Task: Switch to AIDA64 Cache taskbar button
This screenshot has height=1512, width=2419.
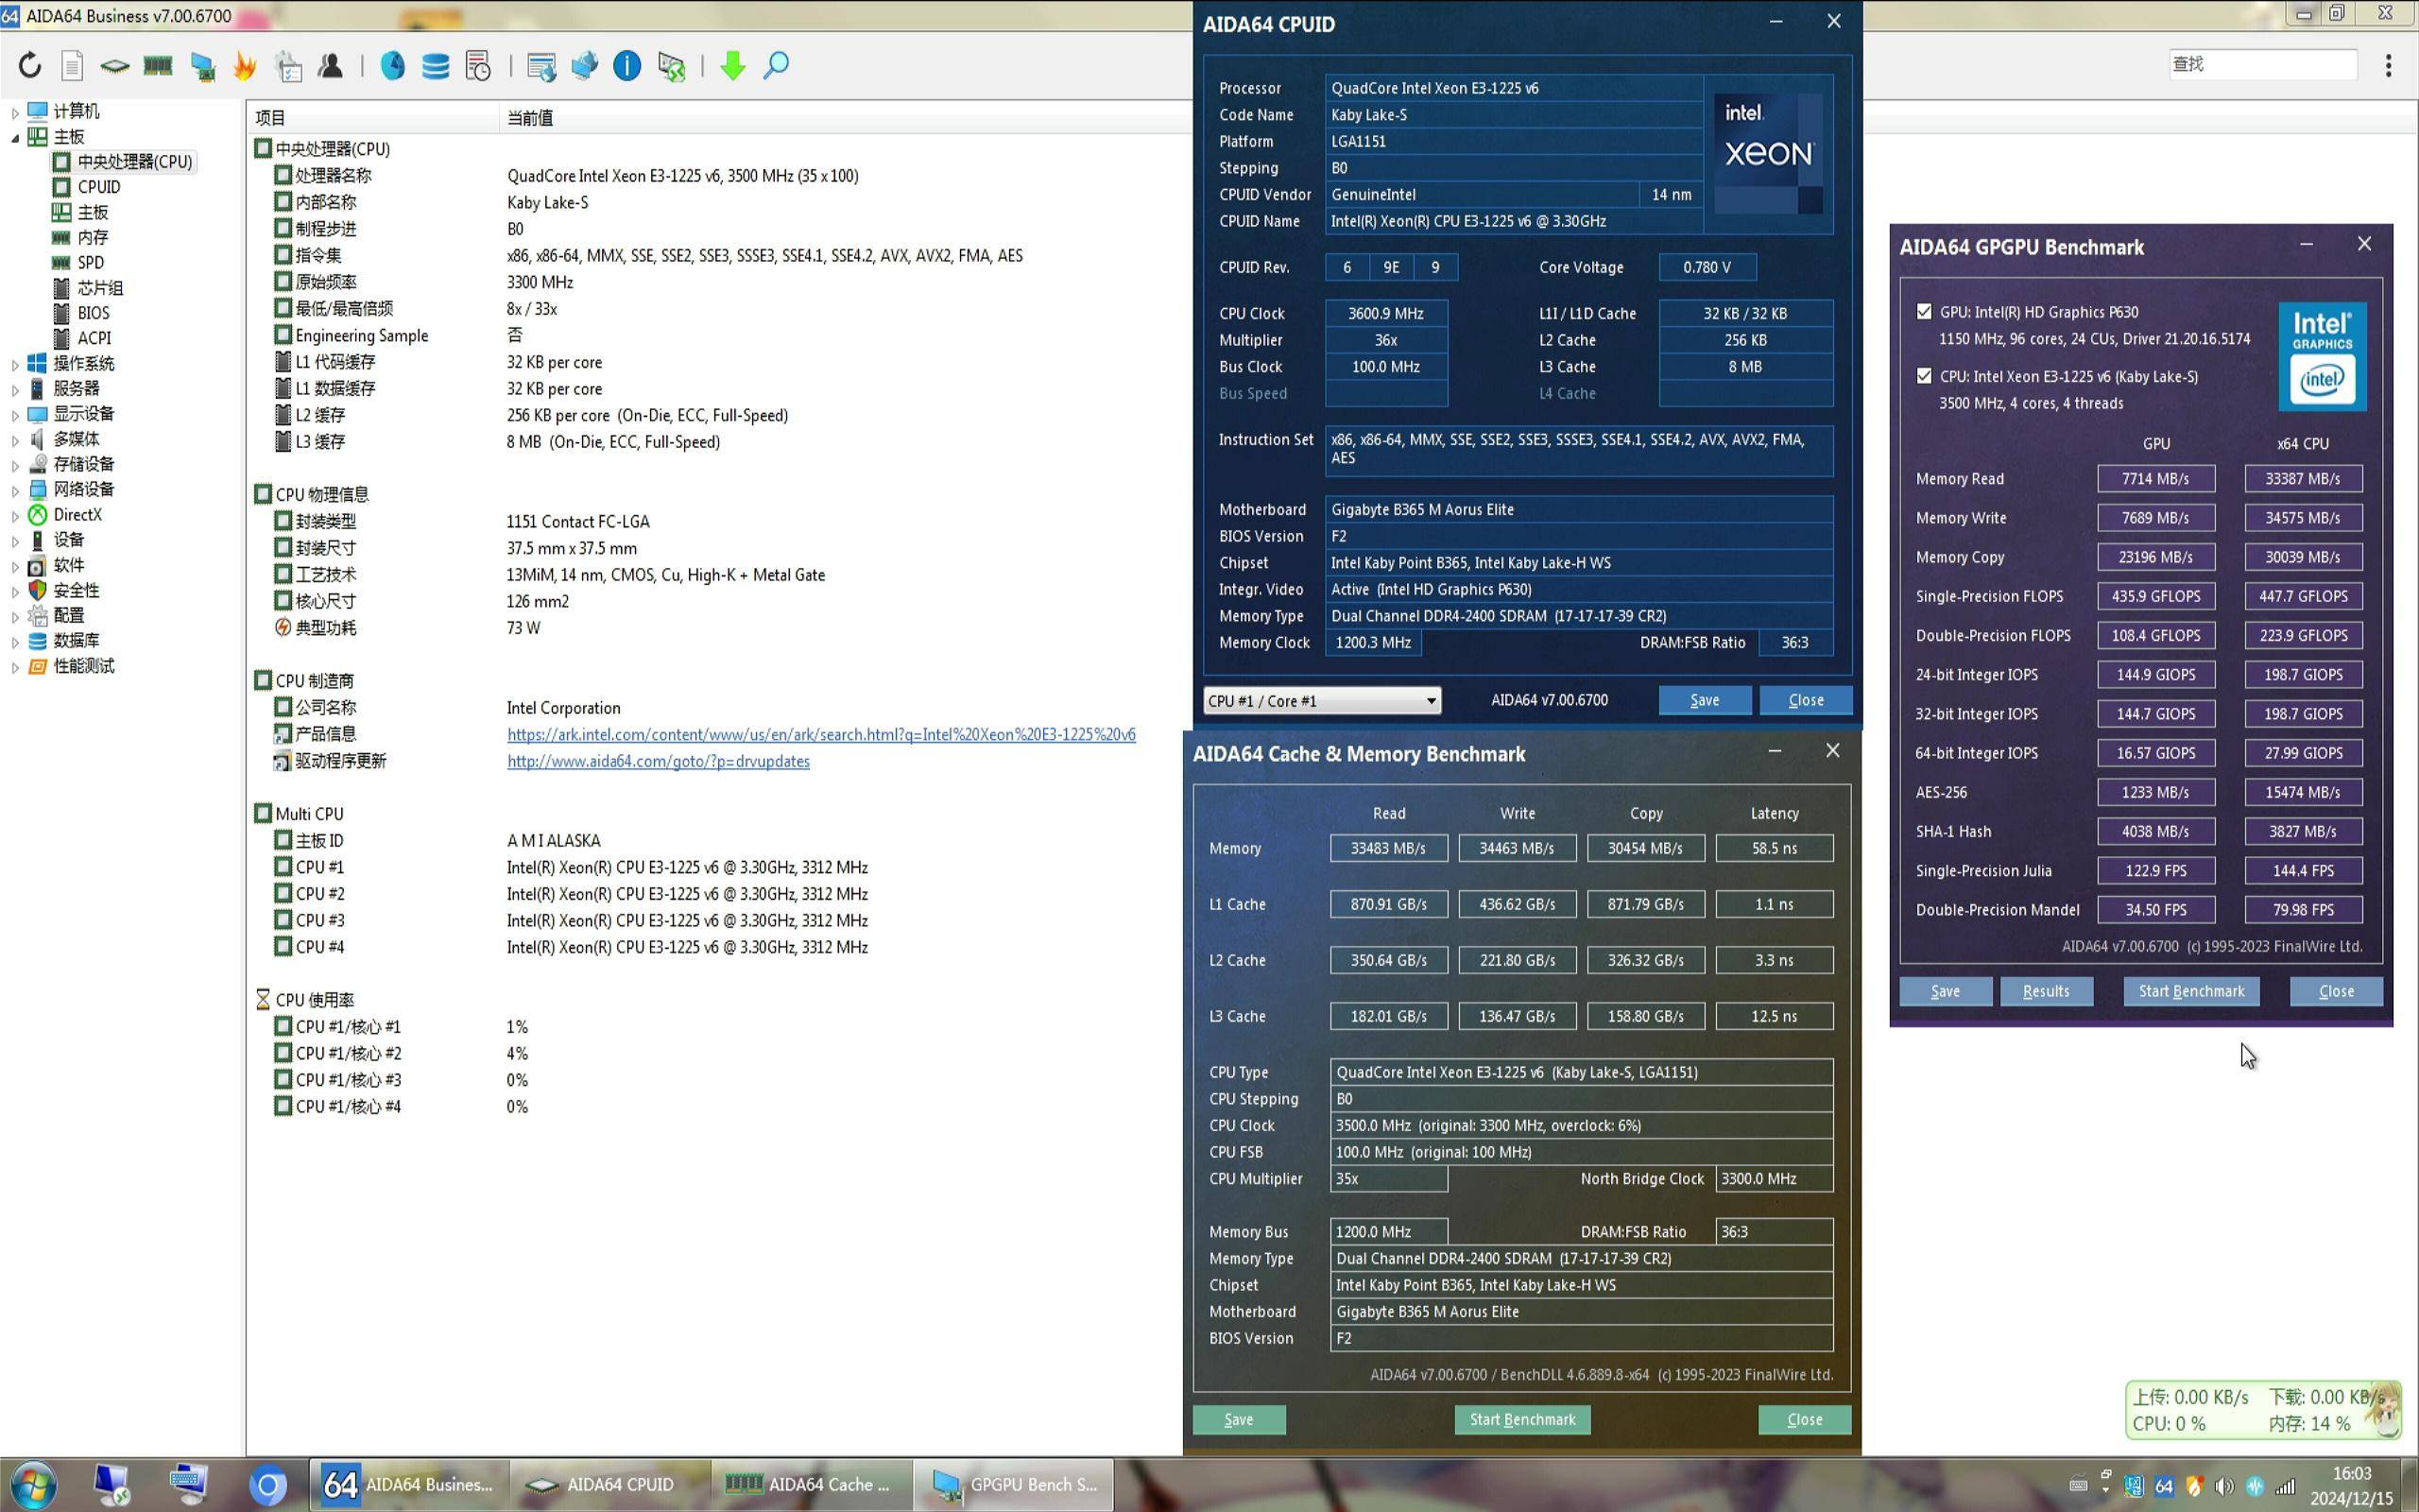Action: 813,1485
